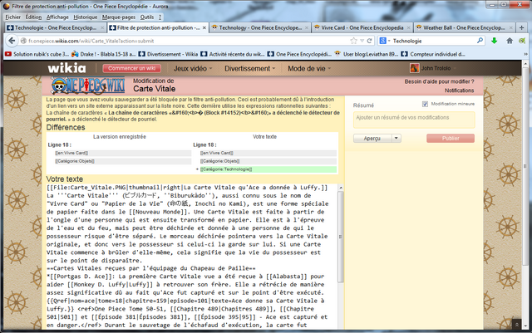Viewport: 532px width, 333px height.
Task: Click the Différences heading
Action: [66, 128]
